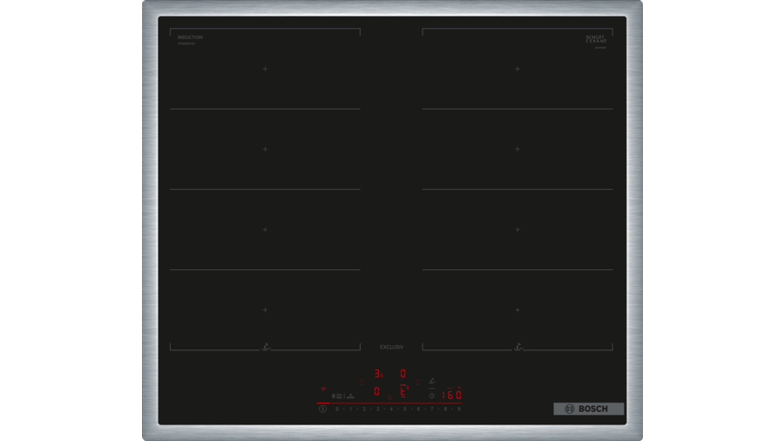Set power level 9 on slider
Image resolution: width=784 pixels, height=441 pixels.
pos(459,409)
